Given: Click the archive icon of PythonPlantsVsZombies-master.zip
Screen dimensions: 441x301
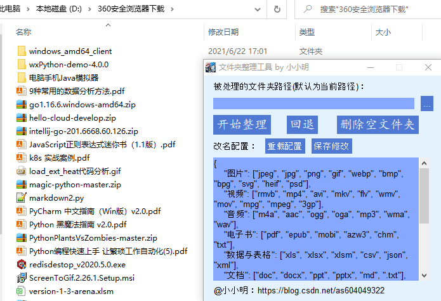Looking at the screenshot, I should tap(22, 237).
